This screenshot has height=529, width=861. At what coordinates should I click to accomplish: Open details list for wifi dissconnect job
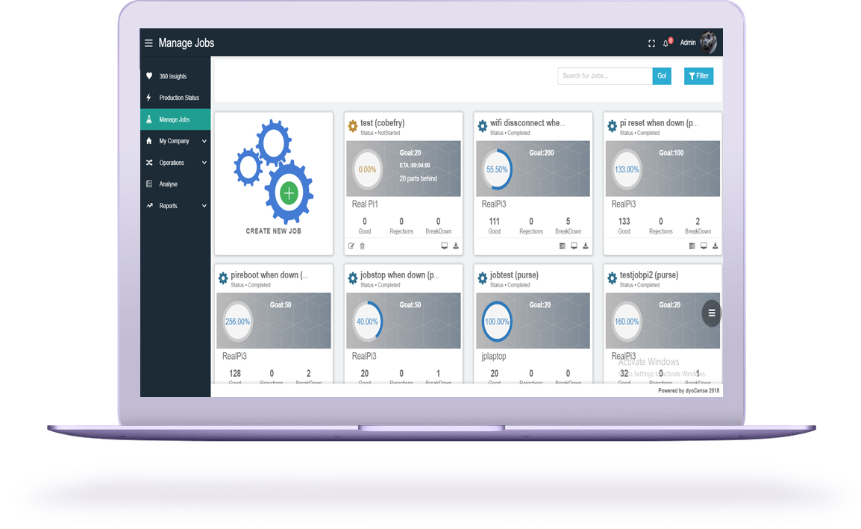point(563,246)
